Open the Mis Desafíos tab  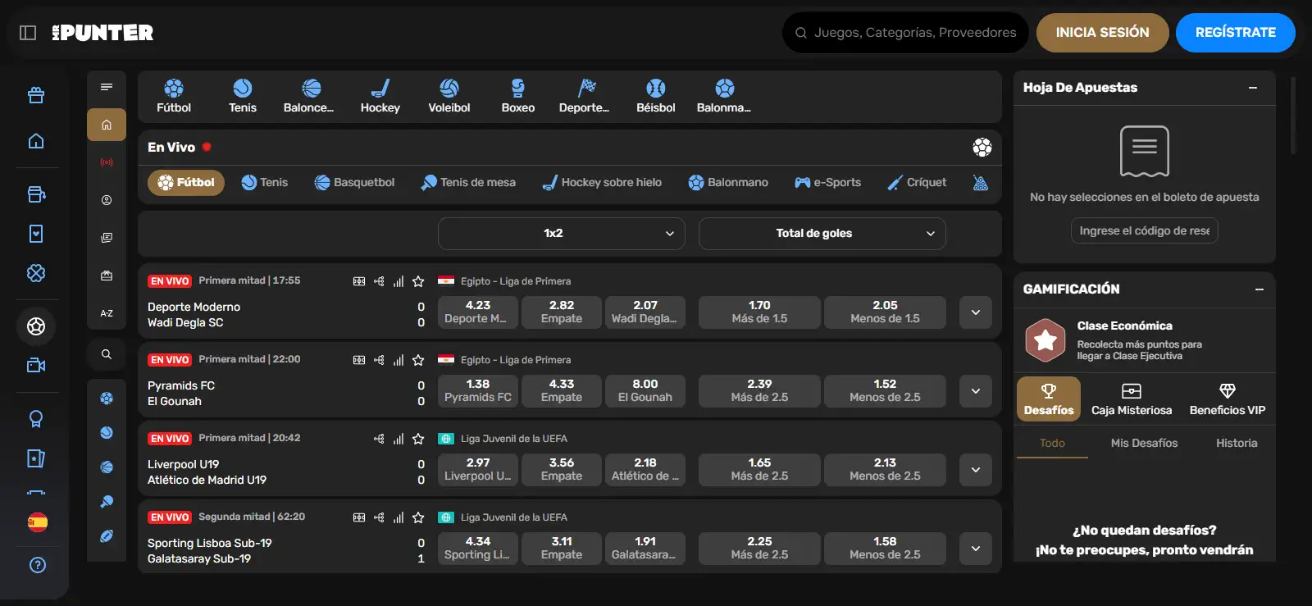pyautogui.click(x=1144, y=443)
